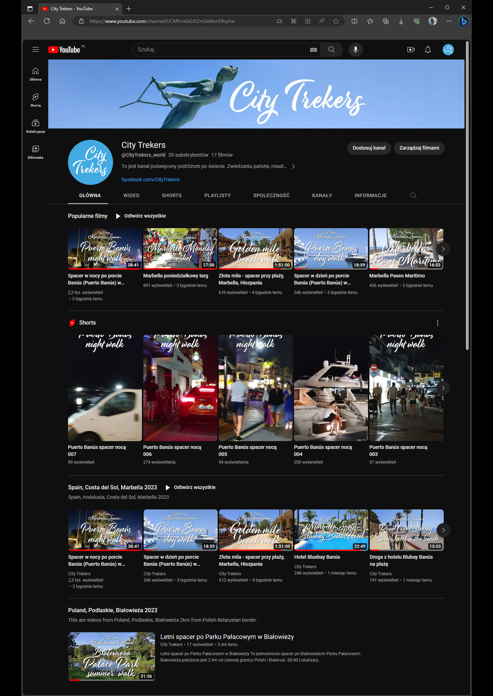
Task: Open Poland, Podlaskie, Białowieża 2023 playlist title
Action: pos(113,610)
